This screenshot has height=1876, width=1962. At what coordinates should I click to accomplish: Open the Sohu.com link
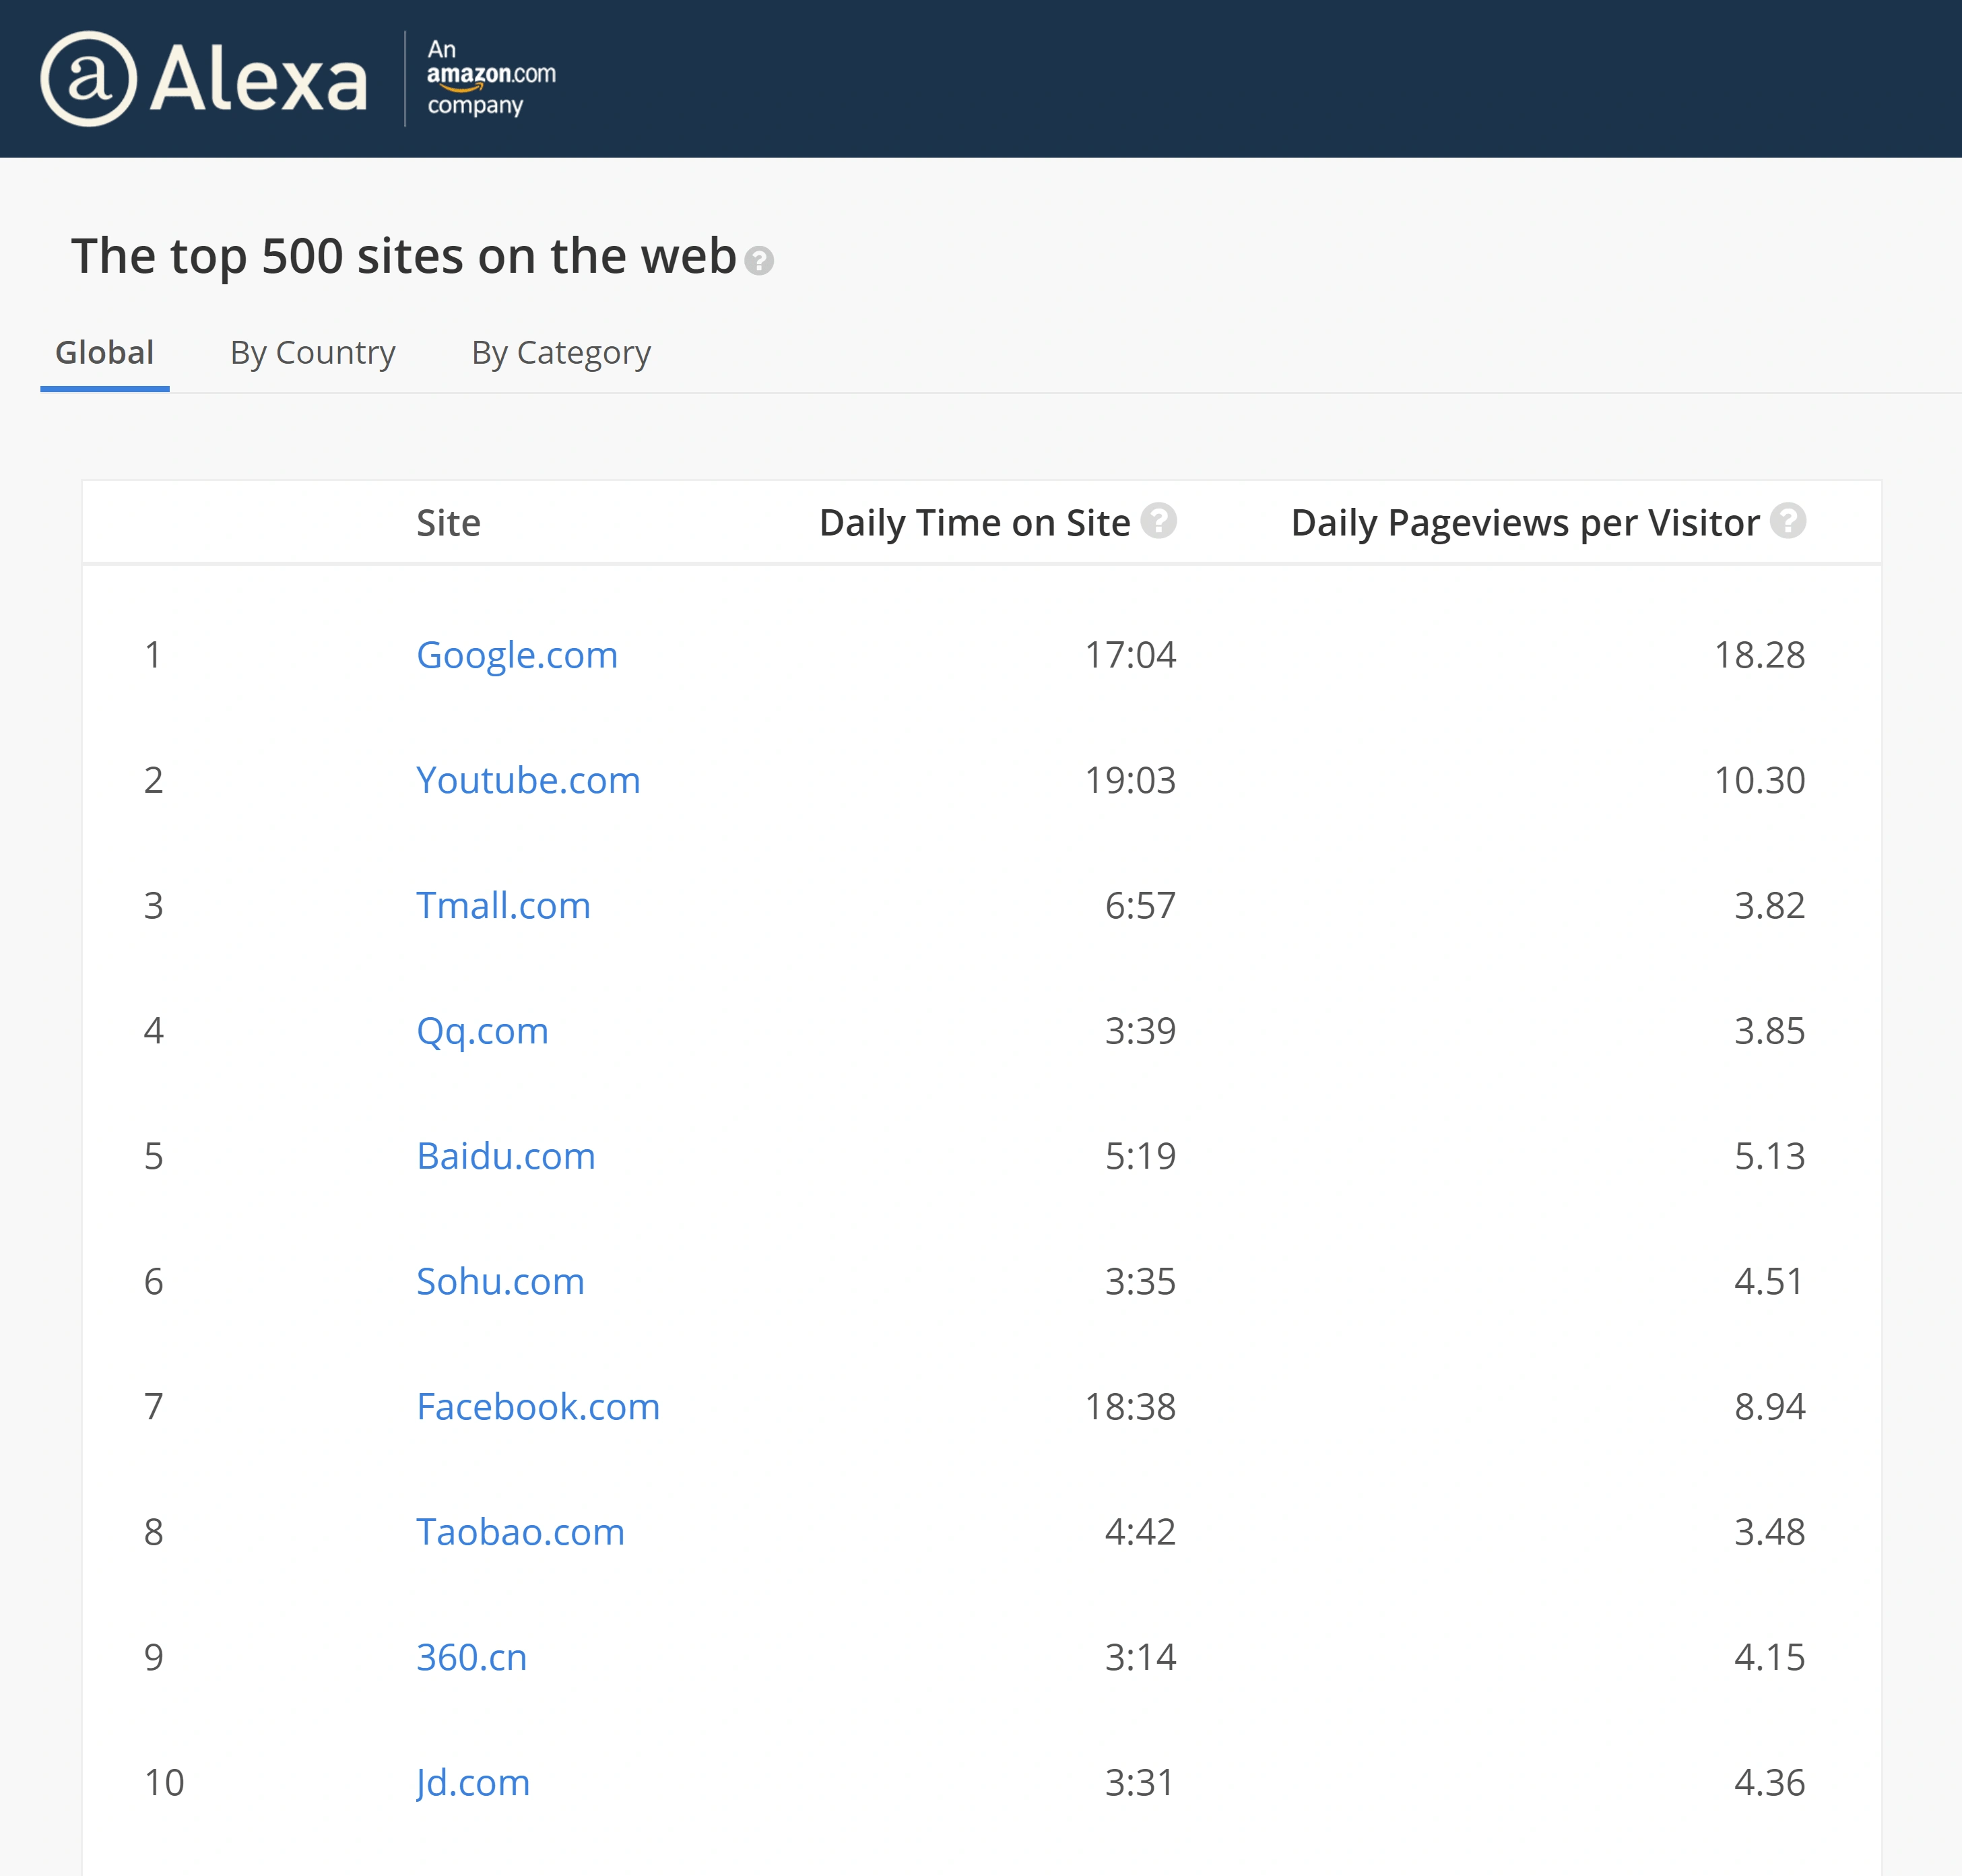pyautogui.click(x=500, y=1281)
